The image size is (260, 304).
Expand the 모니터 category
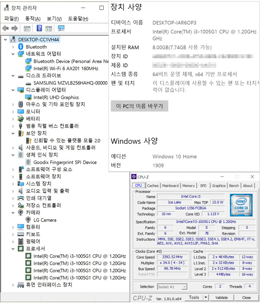13,112
